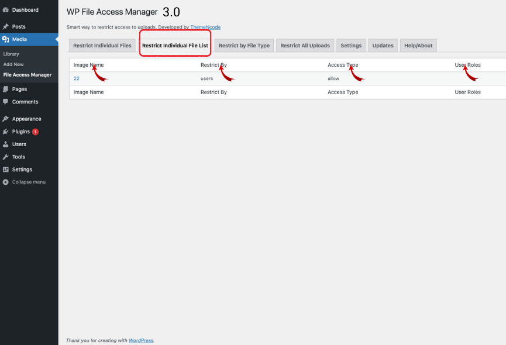Image resolution: width=506 pixels, height=345 pixels.
Task: Follow the ThemeNcode developer link
Action: coord(205,27)
